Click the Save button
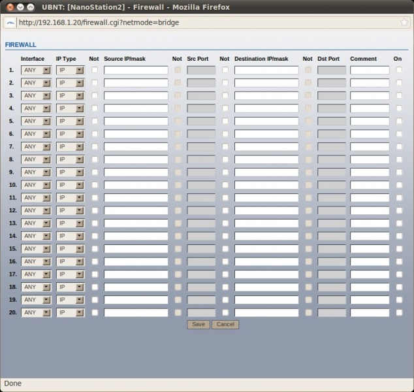This screenshot has height=392, width=414. click(x=199, y=324)
